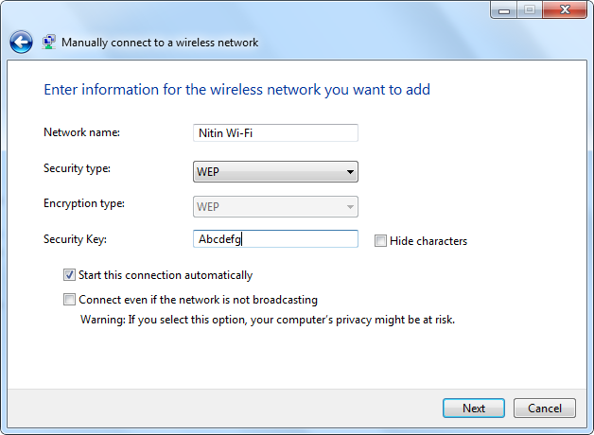Click the disabled Encryption type dropdown

click(274, 206)
